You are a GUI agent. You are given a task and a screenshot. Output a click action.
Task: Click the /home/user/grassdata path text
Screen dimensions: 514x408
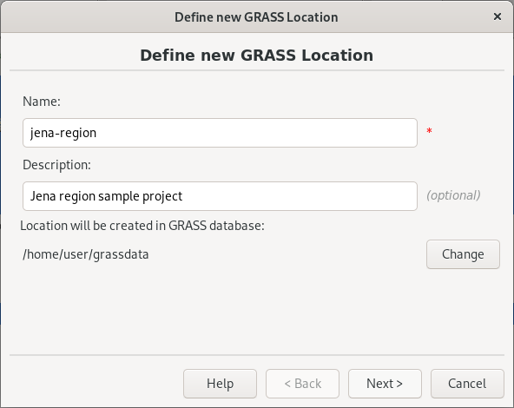[x=86, y=254]
